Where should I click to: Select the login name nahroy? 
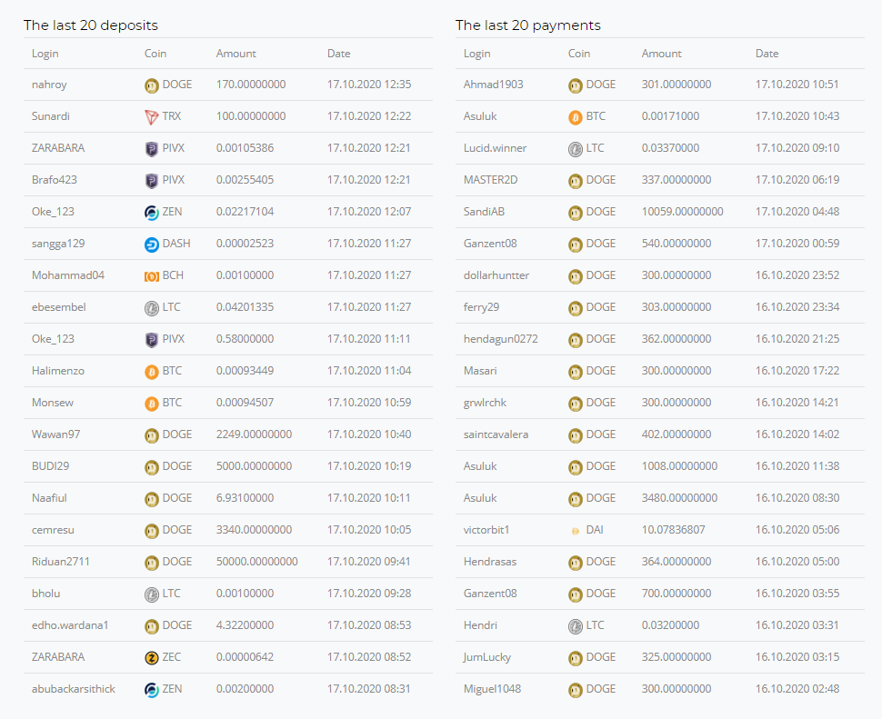click(49, 85)
